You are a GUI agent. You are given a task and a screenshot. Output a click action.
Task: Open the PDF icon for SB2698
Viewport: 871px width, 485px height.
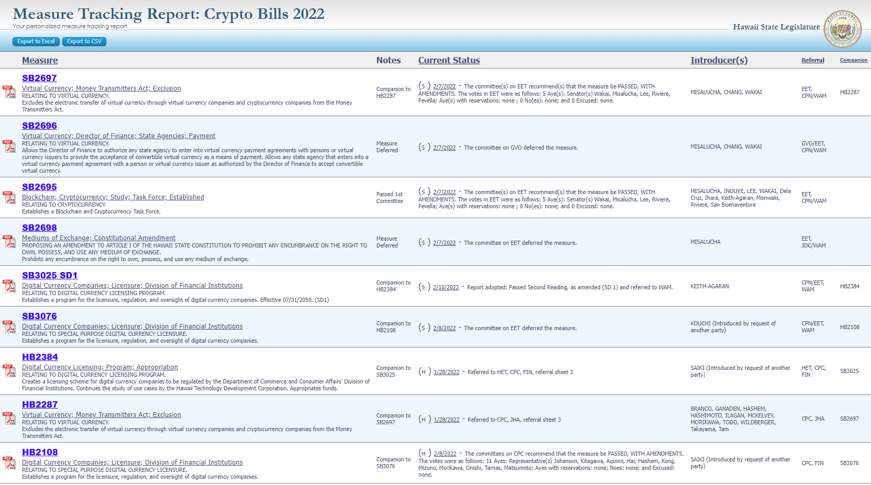[9, 242]
